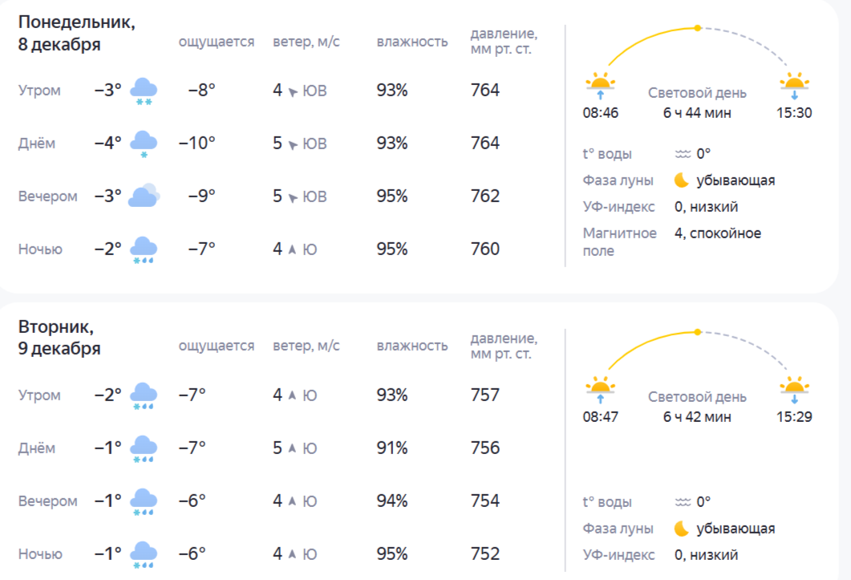Click water wave icon in Tuesday panel

(683, 502)
